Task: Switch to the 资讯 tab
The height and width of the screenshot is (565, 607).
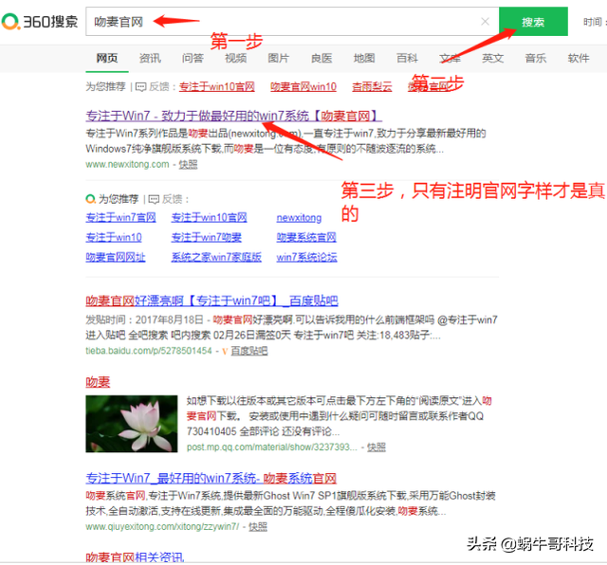Action: coord(150,58)
